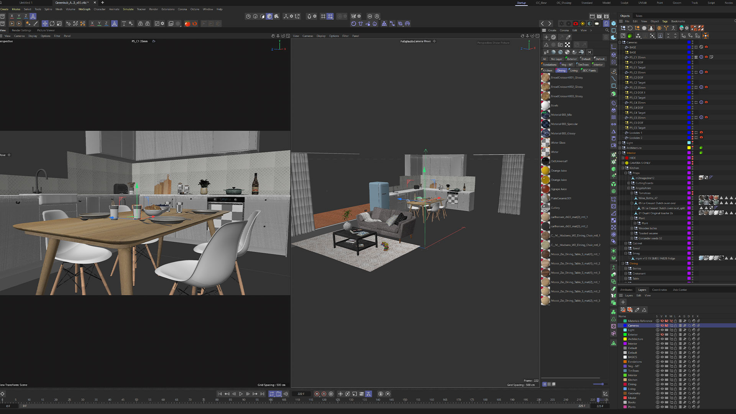Open the MoGraph menu in the menu bar
This screenshot has height=414, width=736.
coord(84,9)
